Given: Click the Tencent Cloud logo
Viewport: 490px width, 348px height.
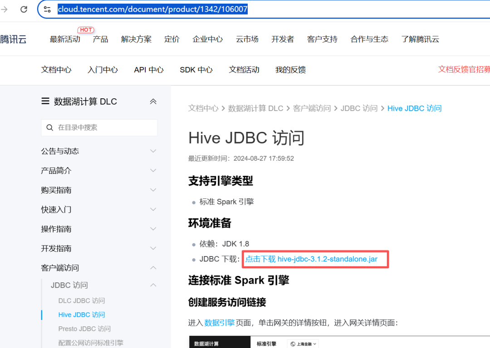Looking at the screenshot, I should click(13, 39).
